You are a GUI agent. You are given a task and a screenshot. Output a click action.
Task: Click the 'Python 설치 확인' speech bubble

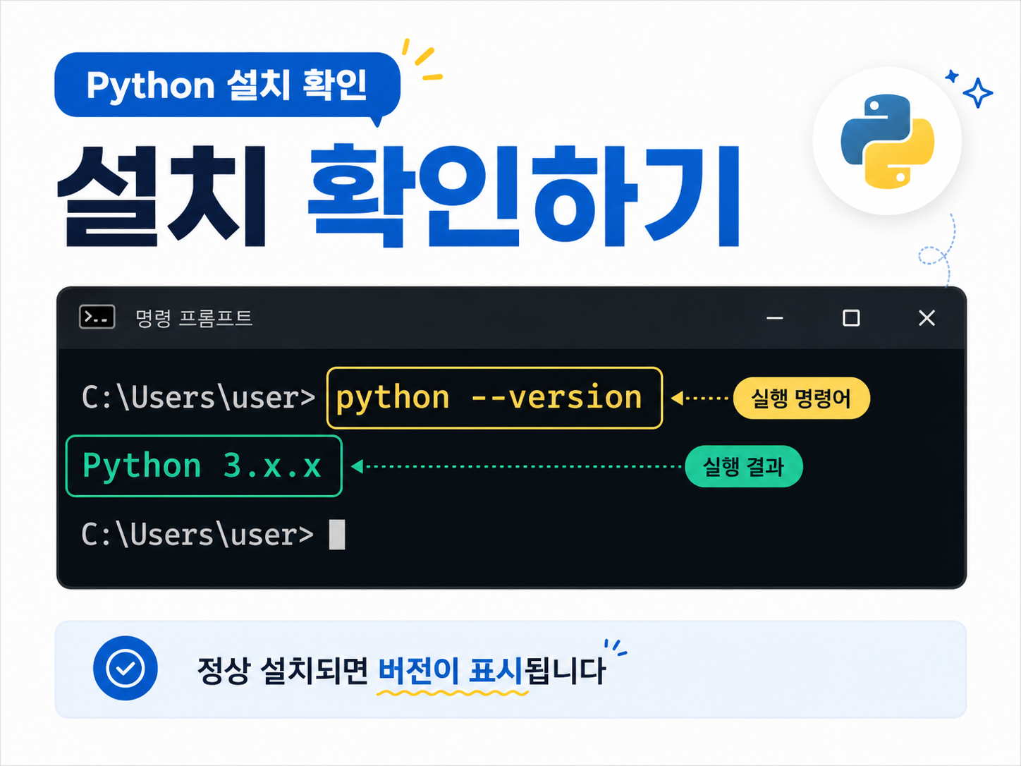227,85
